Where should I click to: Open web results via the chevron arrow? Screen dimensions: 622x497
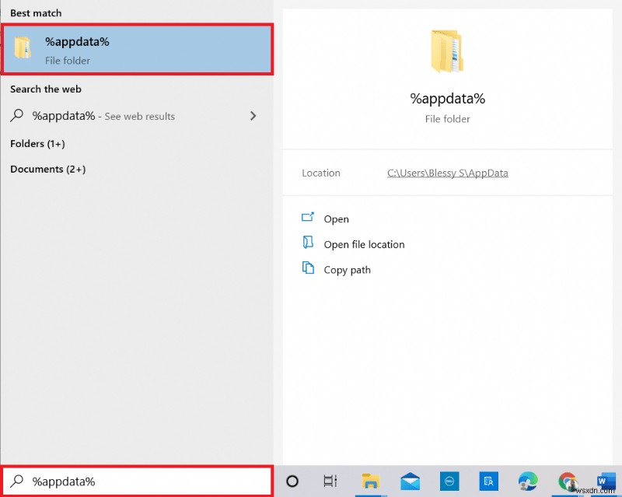pos(253,115)
